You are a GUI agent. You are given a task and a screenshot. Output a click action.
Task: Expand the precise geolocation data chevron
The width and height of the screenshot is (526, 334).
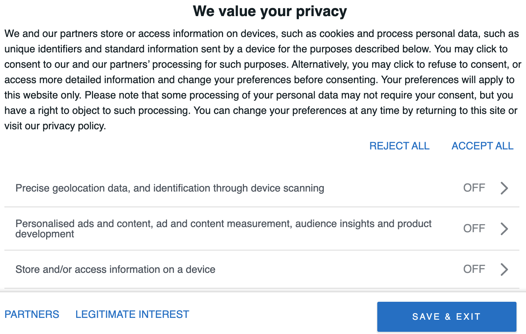click(x=504, y=188)
